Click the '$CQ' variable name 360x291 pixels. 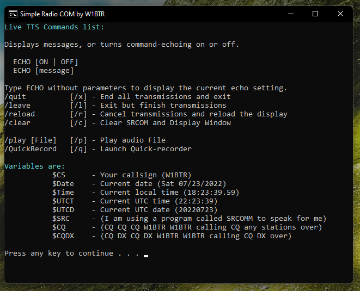pyautogui.click(x=59, y=227)
